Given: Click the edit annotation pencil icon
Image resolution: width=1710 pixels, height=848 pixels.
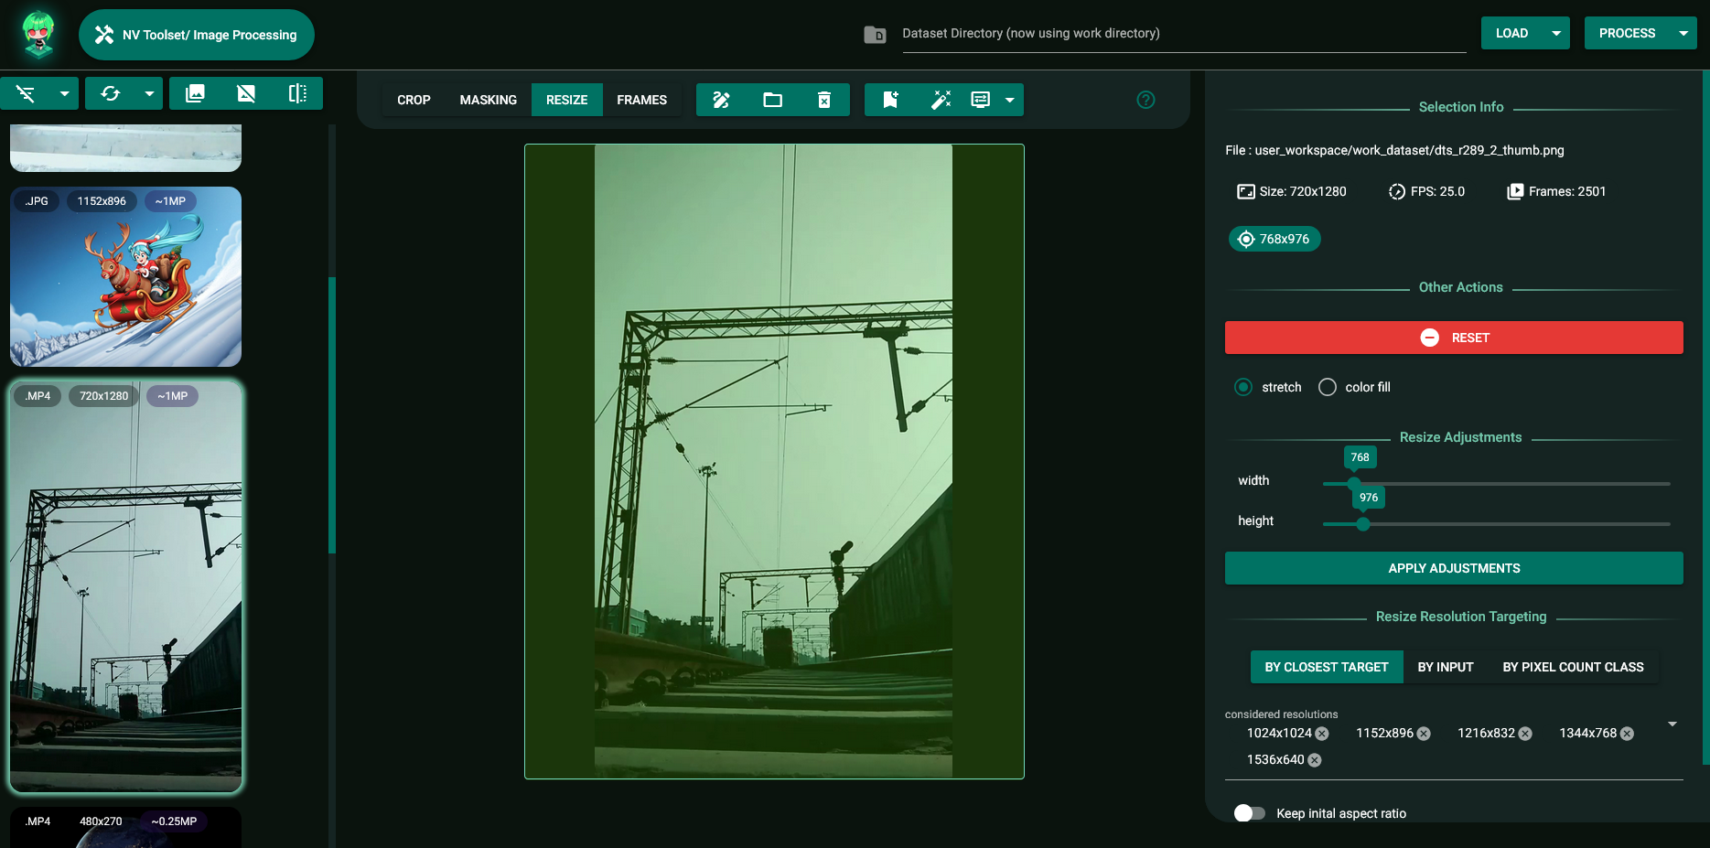Looking at the screenshot, I should click(x=721, y=99).
